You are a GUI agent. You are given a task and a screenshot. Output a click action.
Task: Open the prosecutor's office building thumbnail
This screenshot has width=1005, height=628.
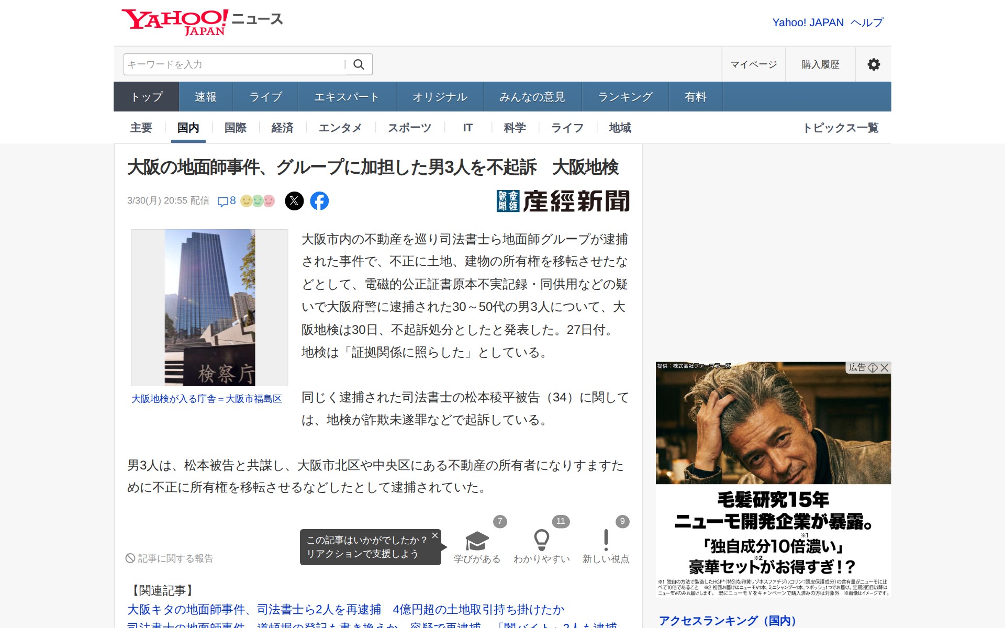tap(209, 308)
